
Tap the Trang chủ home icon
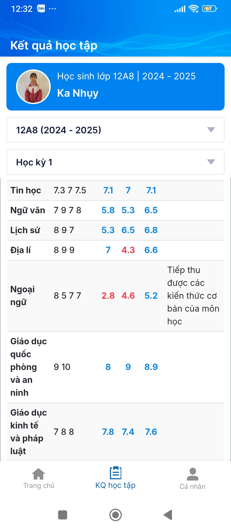38,474
